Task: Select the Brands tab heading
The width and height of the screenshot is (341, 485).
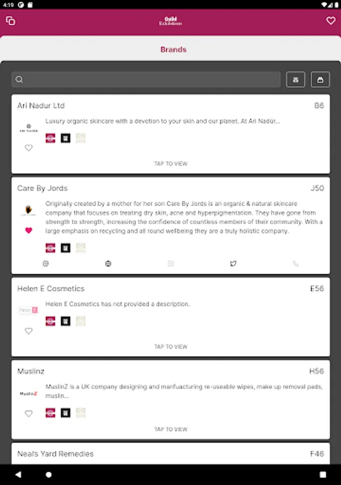Action: 173,50
